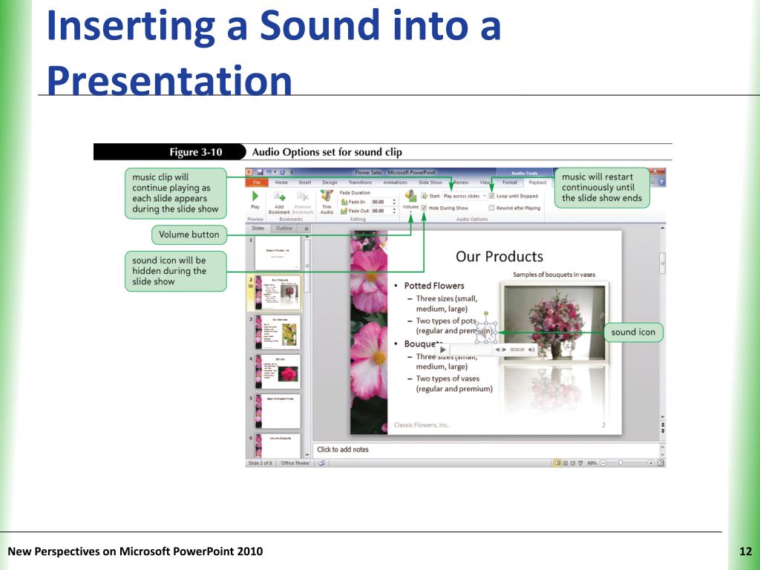Image resolution: width=760 pixels, height=570 pixels.
Task: Open the Start dropdown showing Play across slides
Action: pyautogui.click(x=465, y=196)
